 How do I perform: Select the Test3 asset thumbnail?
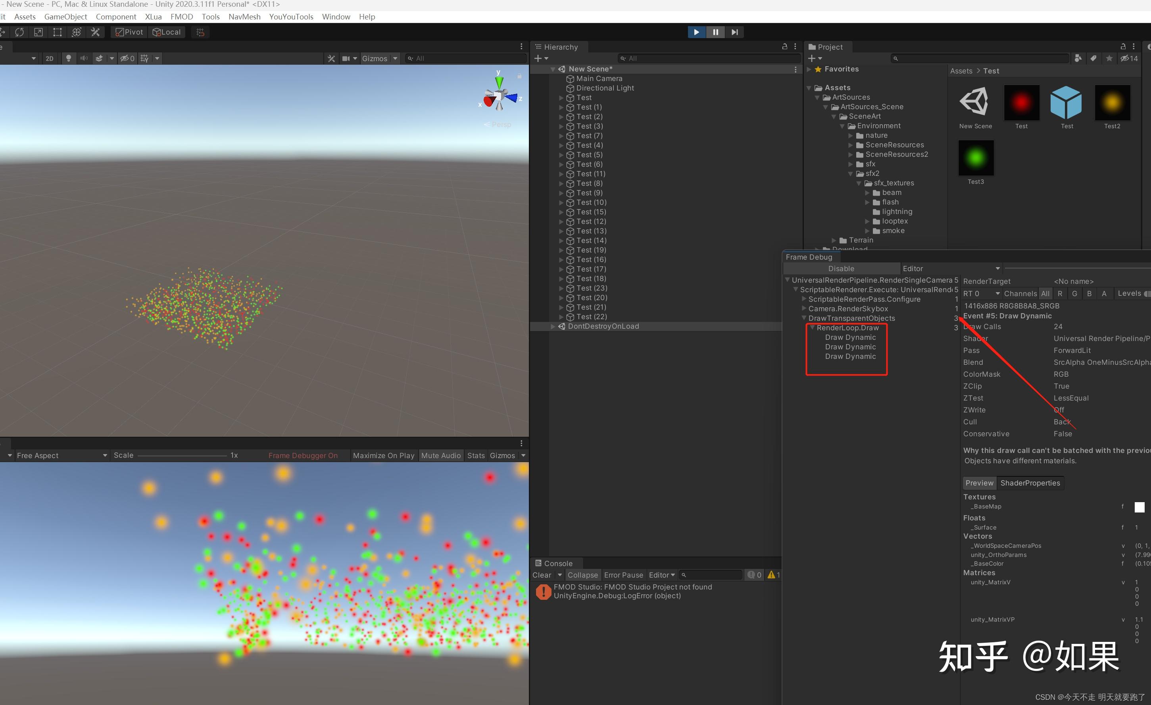(x=976, y=158)
